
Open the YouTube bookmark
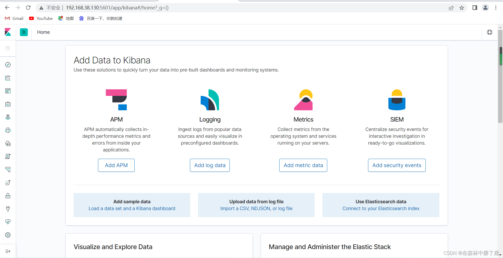pos(41,18)
